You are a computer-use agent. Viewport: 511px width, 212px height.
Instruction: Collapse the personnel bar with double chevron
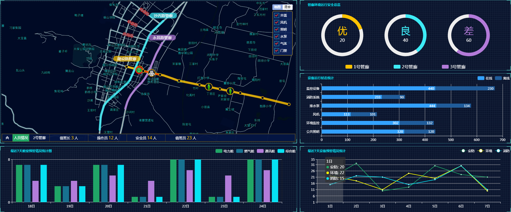pyautogui.click(x=7, y=138)
